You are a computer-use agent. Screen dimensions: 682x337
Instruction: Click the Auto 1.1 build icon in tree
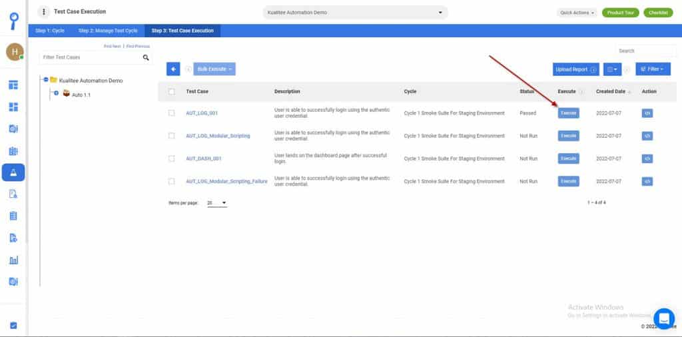[x=67, y=93]
